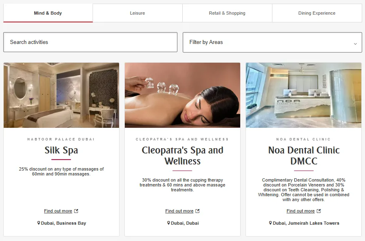The width and height of the screenshot is (365, 241).
Task: Open the Noa Dental Clinic reception photo
Action: coord(303,95)
